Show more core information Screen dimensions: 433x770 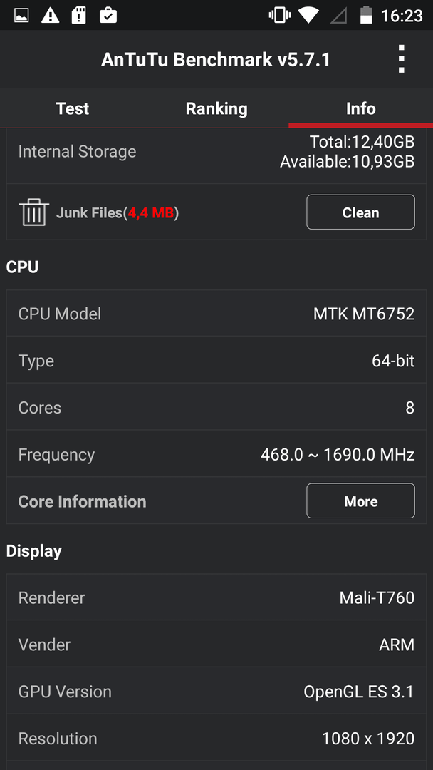point(360,501)
